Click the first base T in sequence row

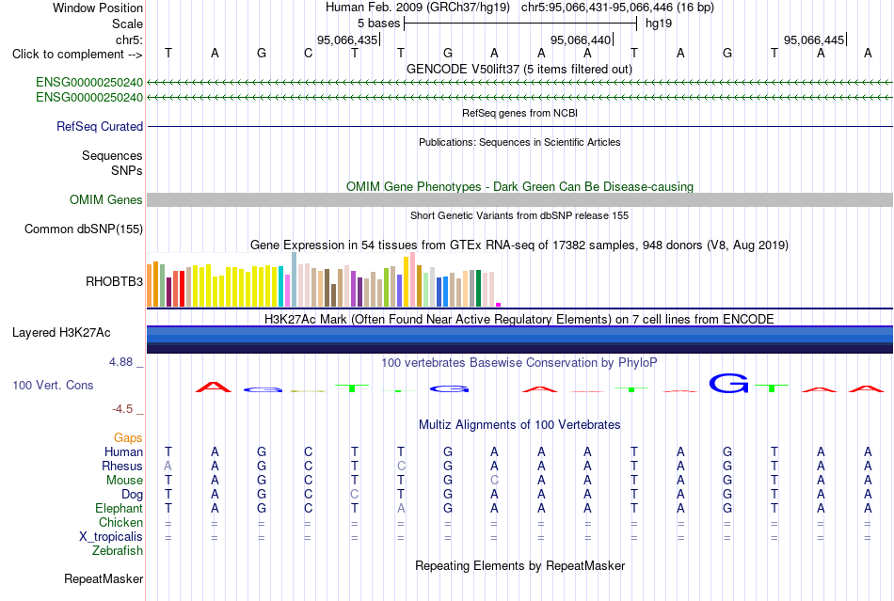[168, 53]
